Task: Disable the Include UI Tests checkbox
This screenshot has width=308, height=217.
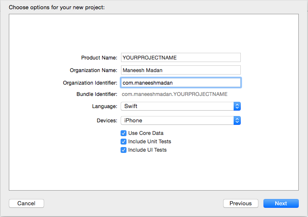Action: click(124, 150)
